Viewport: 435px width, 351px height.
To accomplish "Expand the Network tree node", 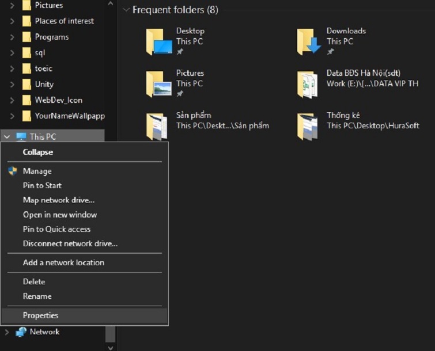I will click(x=7, y=332).
